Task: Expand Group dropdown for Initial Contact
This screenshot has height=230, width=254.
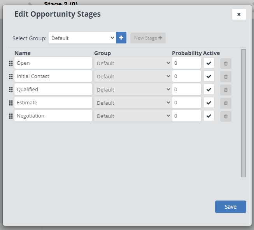Action: pos(133,76)
